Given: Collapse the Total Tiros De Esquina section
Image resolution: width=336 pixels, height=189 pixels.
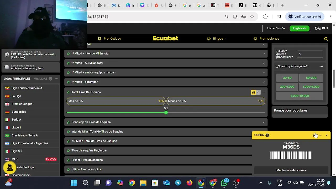Looking at the screenshot, I should pyautogui.click(x=264, y=92).
